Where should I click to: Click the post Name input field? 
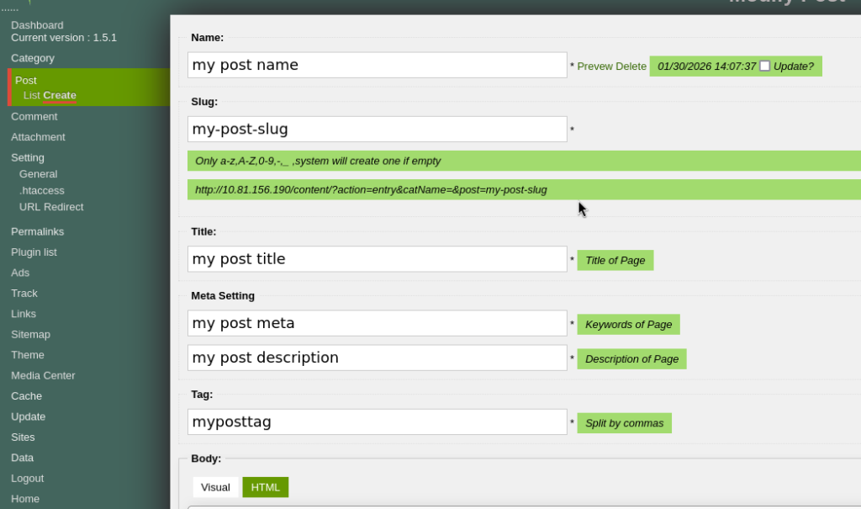pyautogui.click(x=377, y=64)
